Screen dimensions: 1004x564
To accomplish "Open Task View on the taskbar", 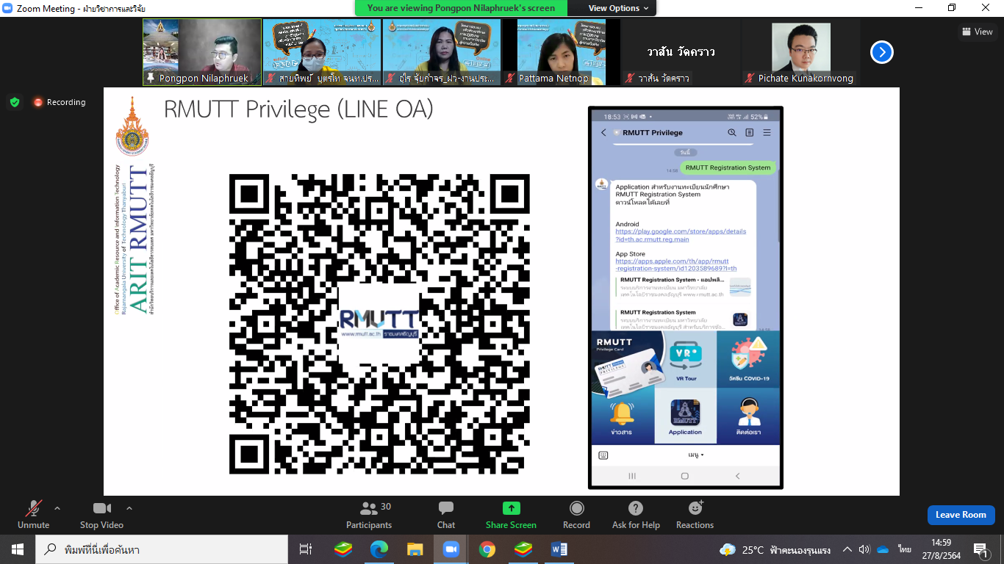I will click(x=306, y=549).
